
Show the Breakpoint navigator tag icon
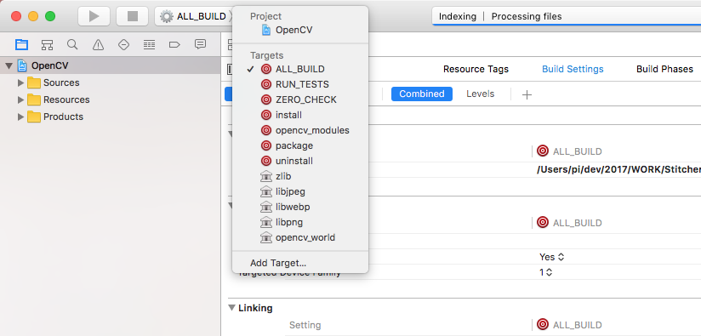(x=174, y=44)
